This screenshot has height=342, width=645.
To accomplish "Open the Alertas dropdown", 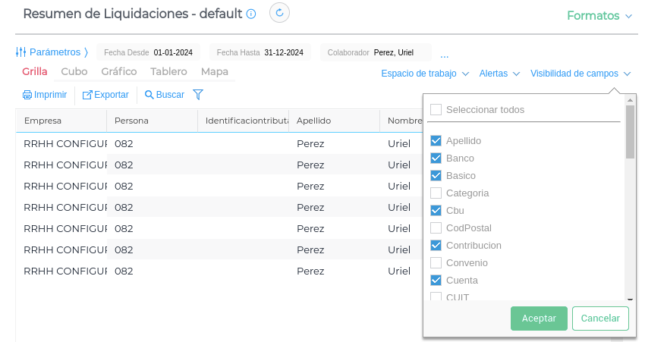I will point(499,74).
